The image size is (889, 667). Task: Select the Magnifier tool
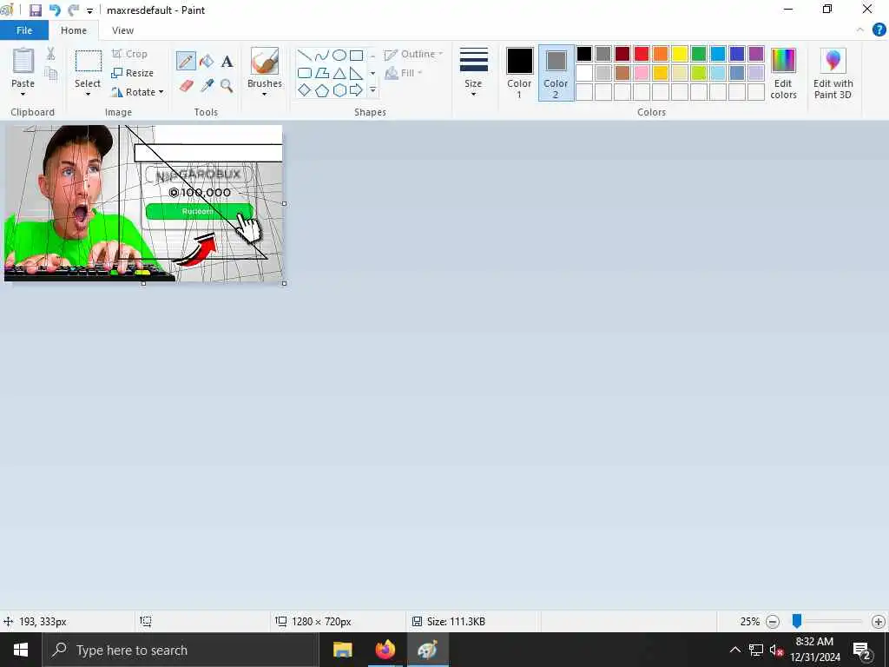tap(227, 86)
